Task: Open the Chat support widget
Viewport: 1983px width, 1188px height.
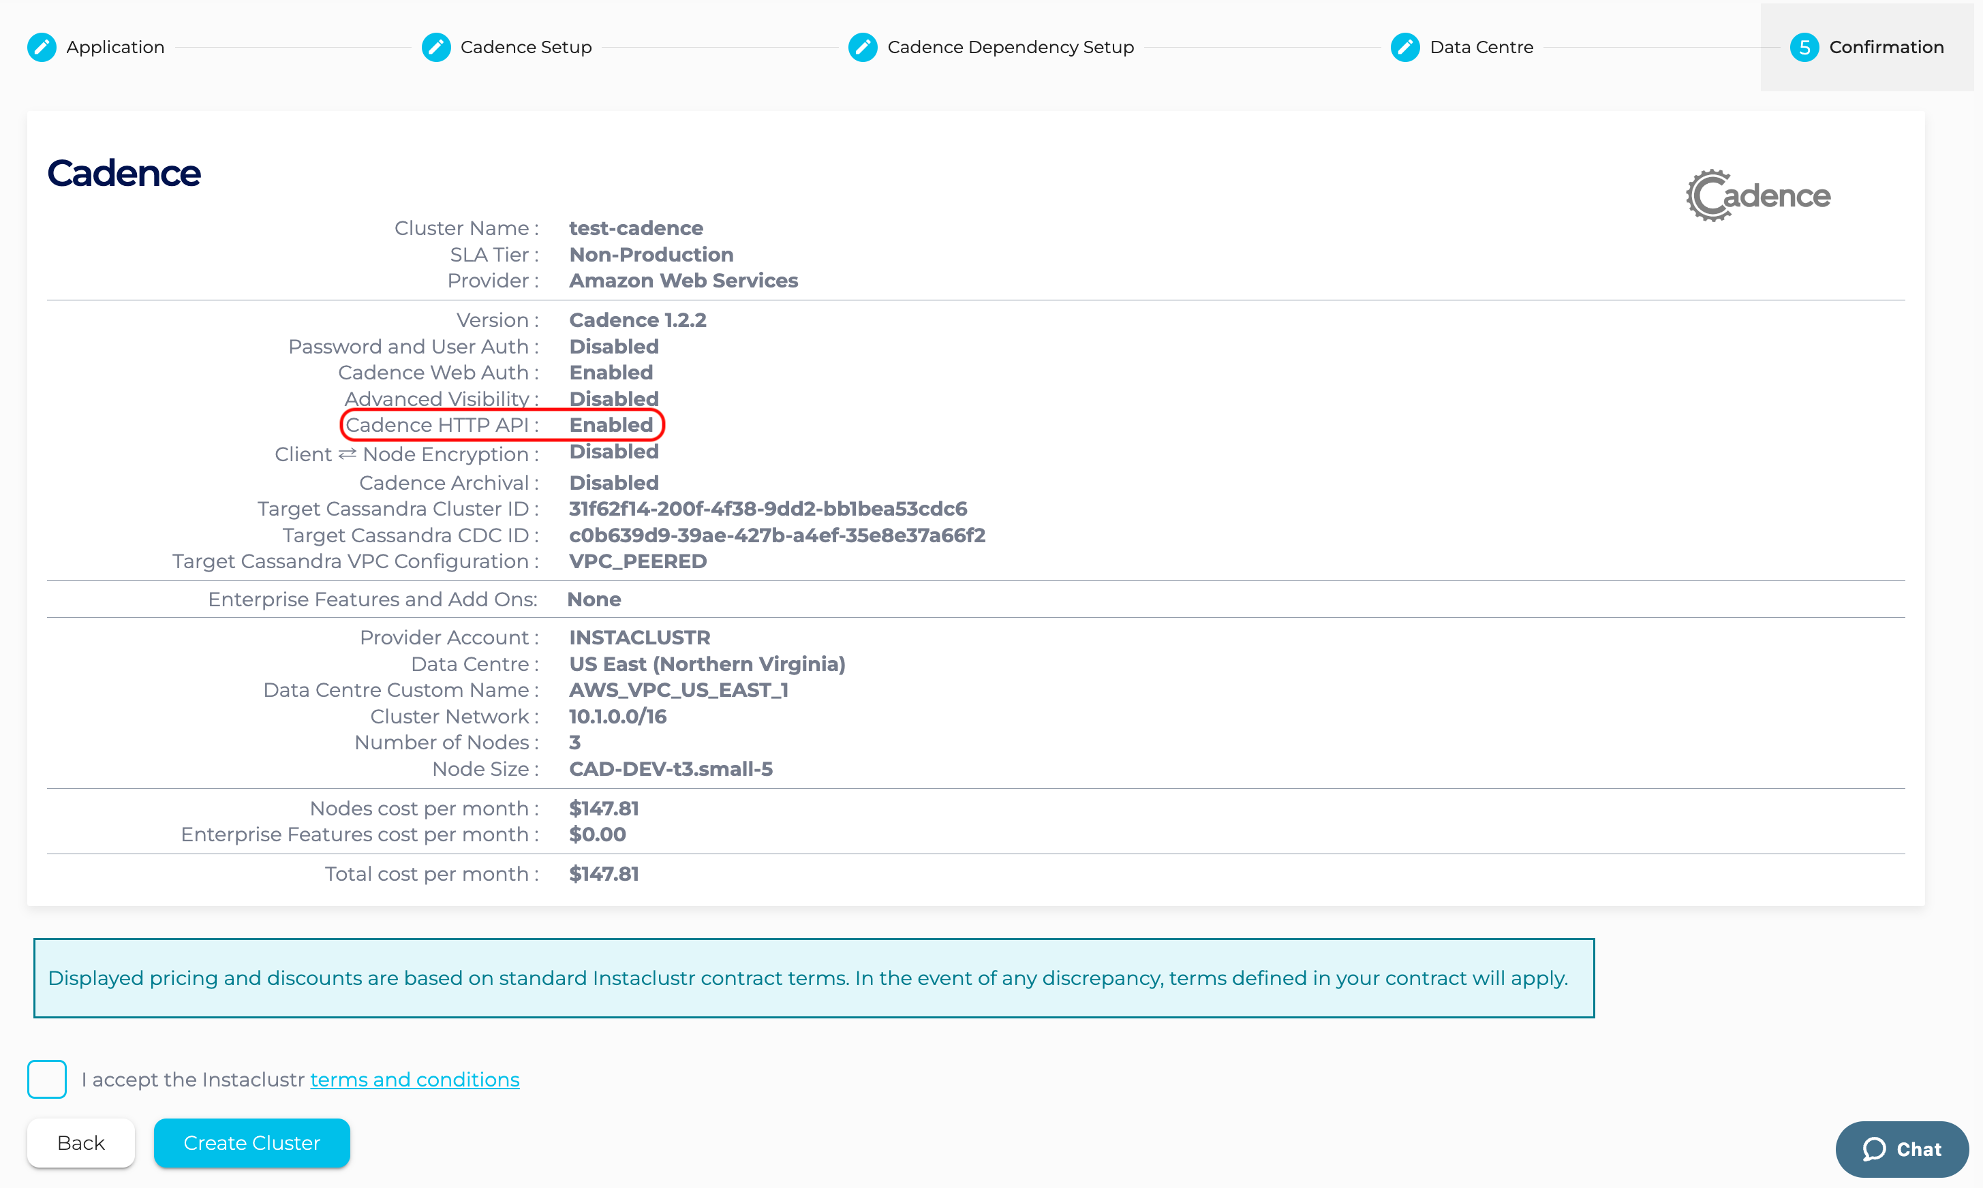Action: point(1918,1150)
